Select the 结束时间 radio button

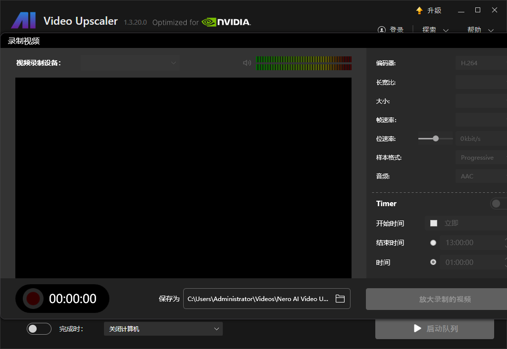433,243
